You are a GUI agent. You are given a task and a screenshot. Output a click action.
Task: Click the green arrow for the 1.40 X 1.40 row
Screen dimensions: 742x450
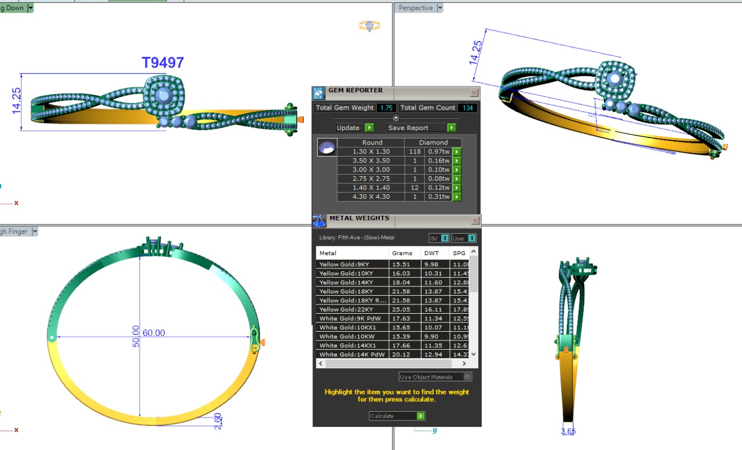pyautogui.click(x=457, y=188)
